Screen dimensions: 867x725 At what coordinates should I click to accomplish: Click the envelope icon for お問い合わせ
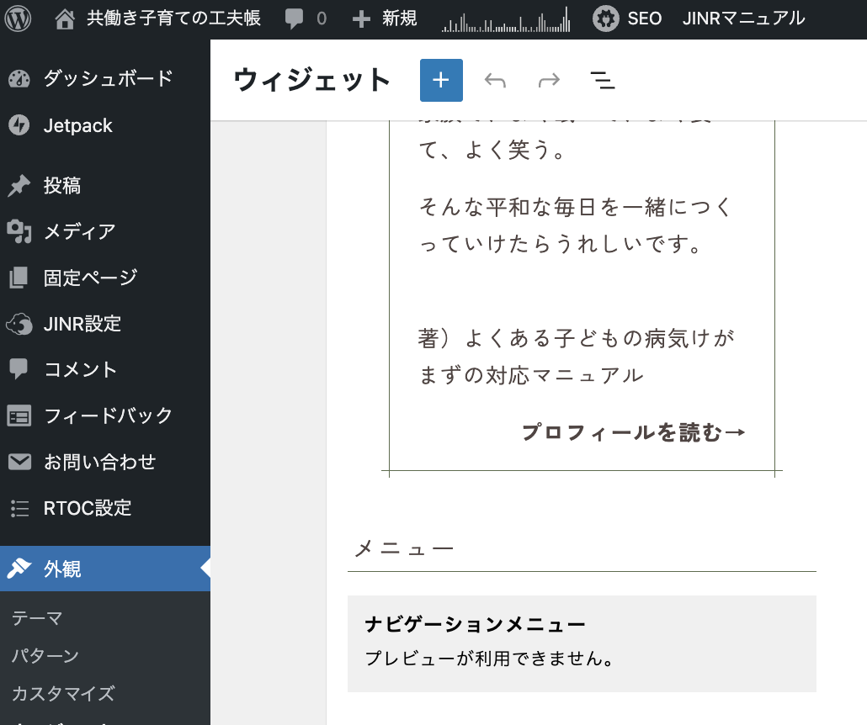(x=19, y=462)
